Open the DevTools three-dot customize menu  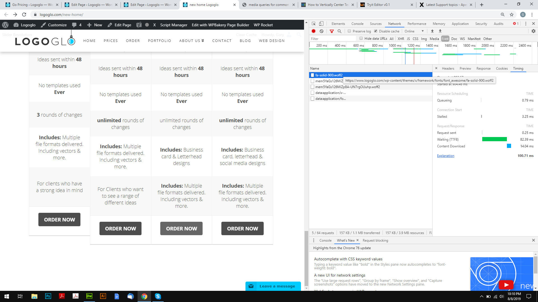pos(526,24)
